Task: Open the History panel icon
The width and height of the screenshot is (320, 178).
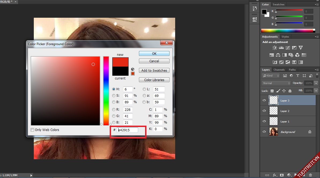Action: point(255,9)
